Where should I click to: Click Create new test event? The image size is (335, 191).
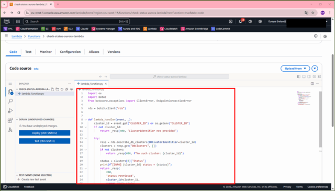[32, 179]
